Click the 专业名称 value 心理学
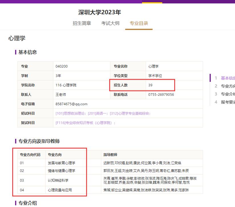The height and width of the screenshot is (207, 235). tap(153, 66)
